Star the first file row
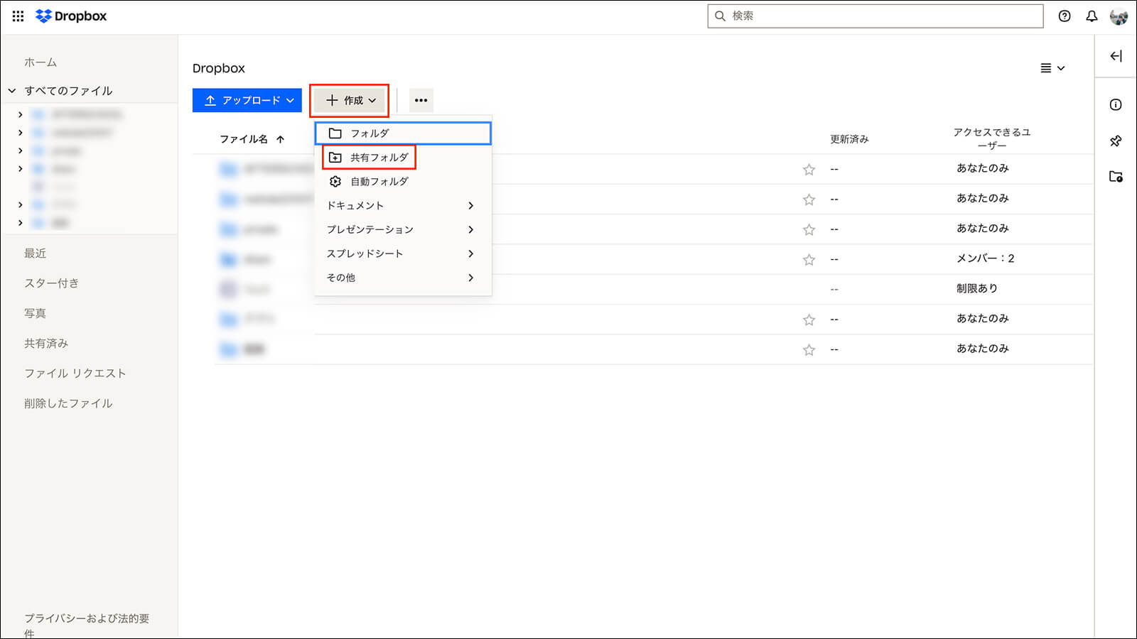This screenshot has width=1137, height=639. tap(809, 170)
